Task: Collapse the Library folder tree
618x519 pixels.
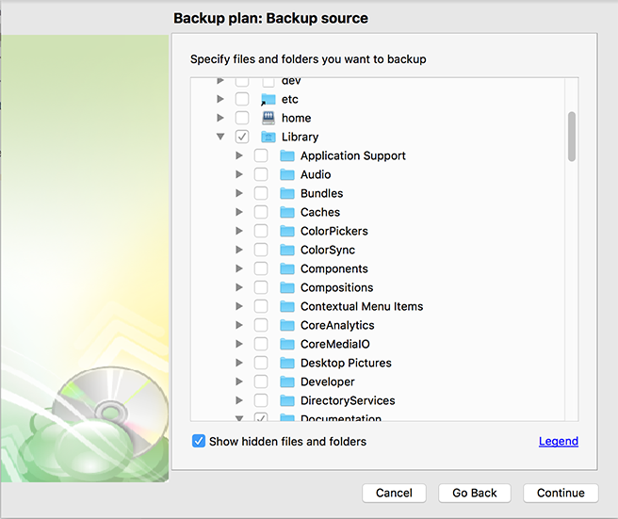Action: click(220, 137)
